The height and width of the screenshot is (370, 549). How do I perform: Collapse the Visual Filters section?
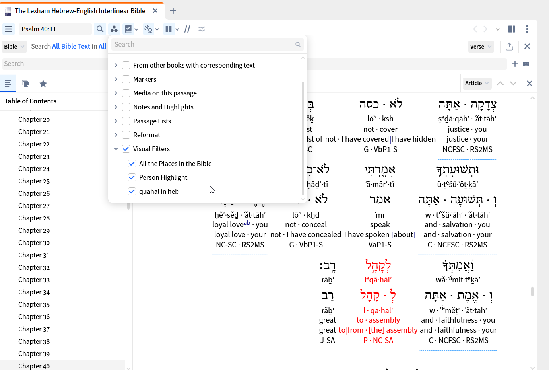coord(116,149)
